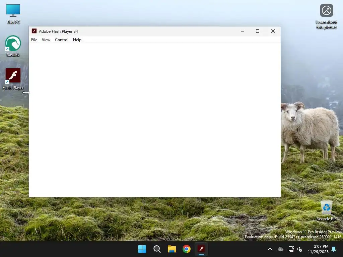Minimize the Adobe Flash Player window

pyautogui.click(x=243, y=31)
